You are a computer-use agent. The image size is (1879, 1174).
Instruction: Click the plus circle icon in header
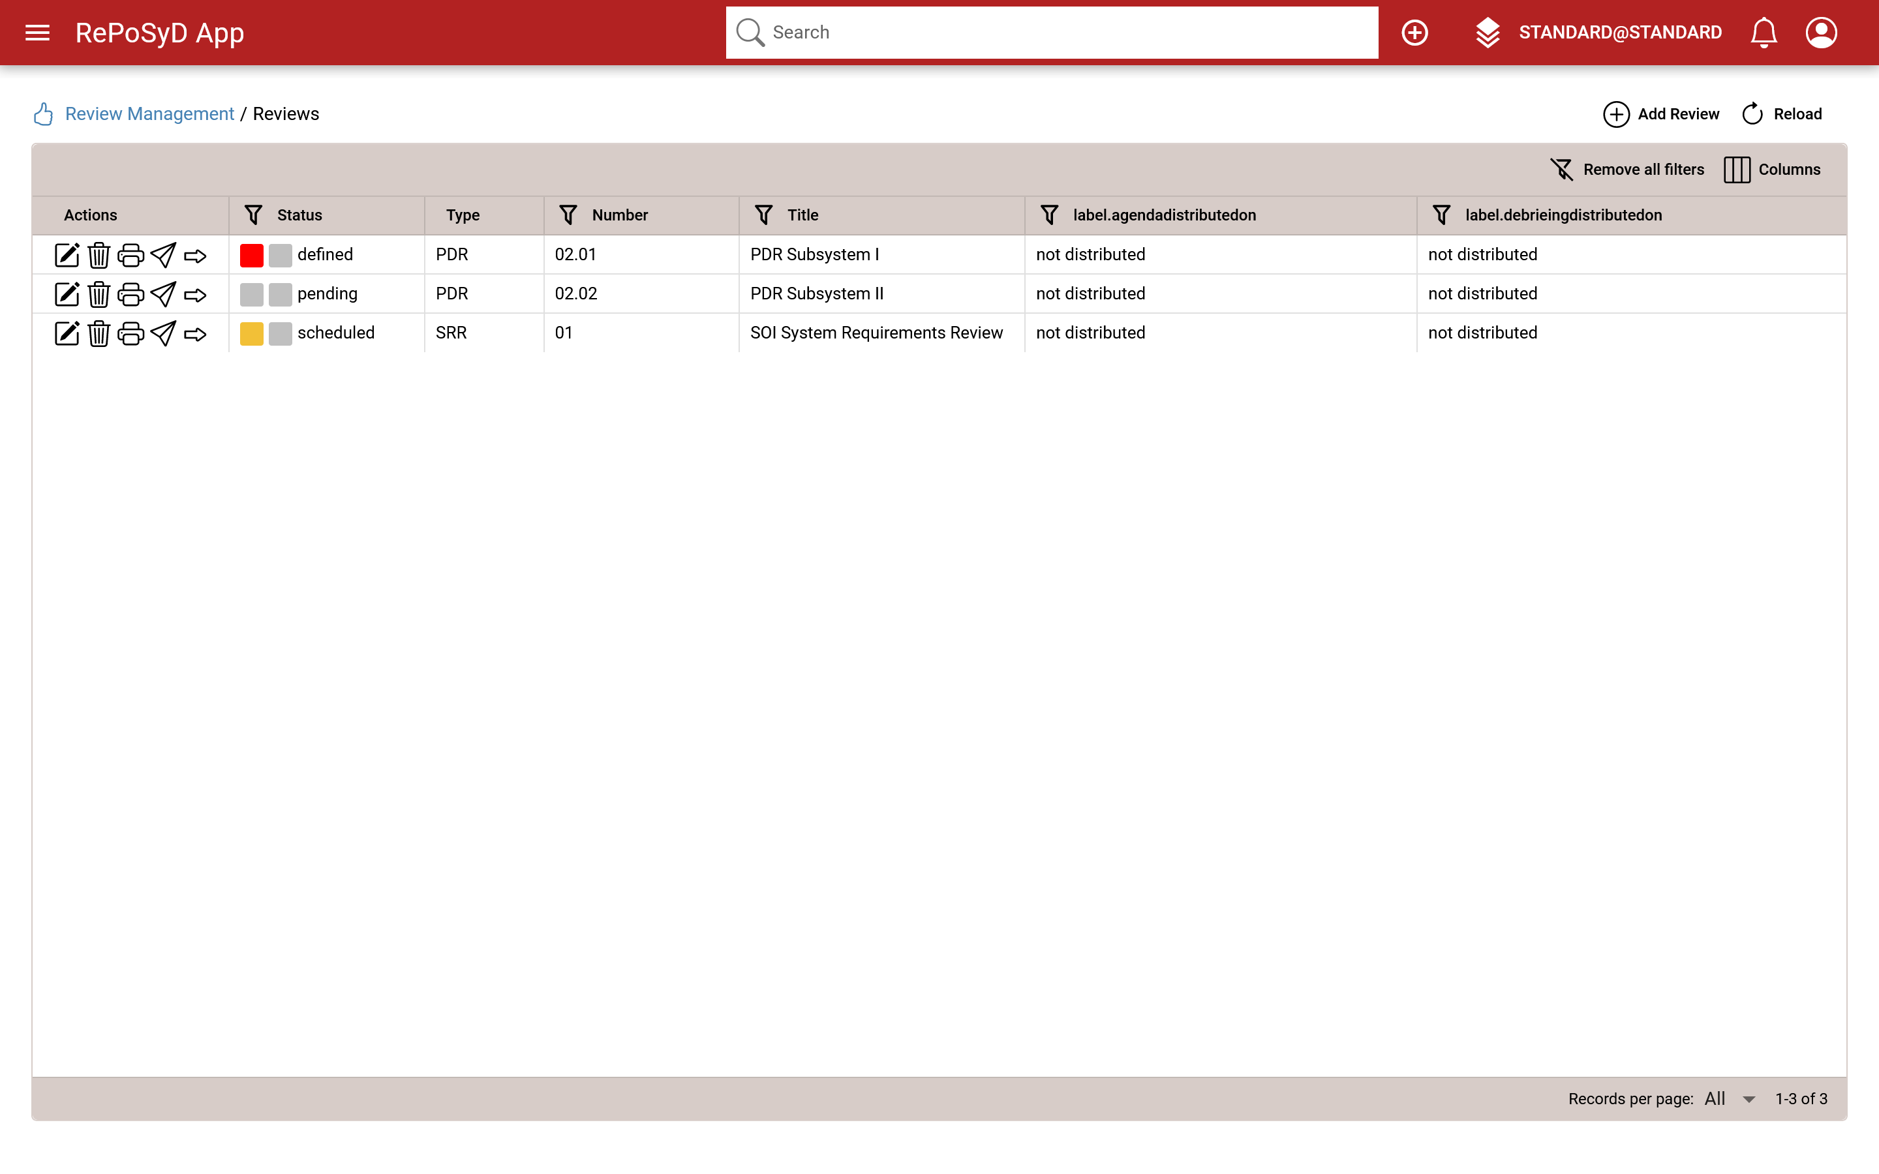click(1414, 33)
